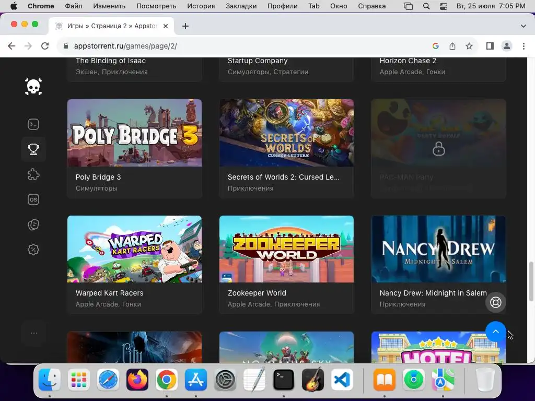Toggle the Chrome side panel icon
535x401 pixels.
click(x=490, y=46)
